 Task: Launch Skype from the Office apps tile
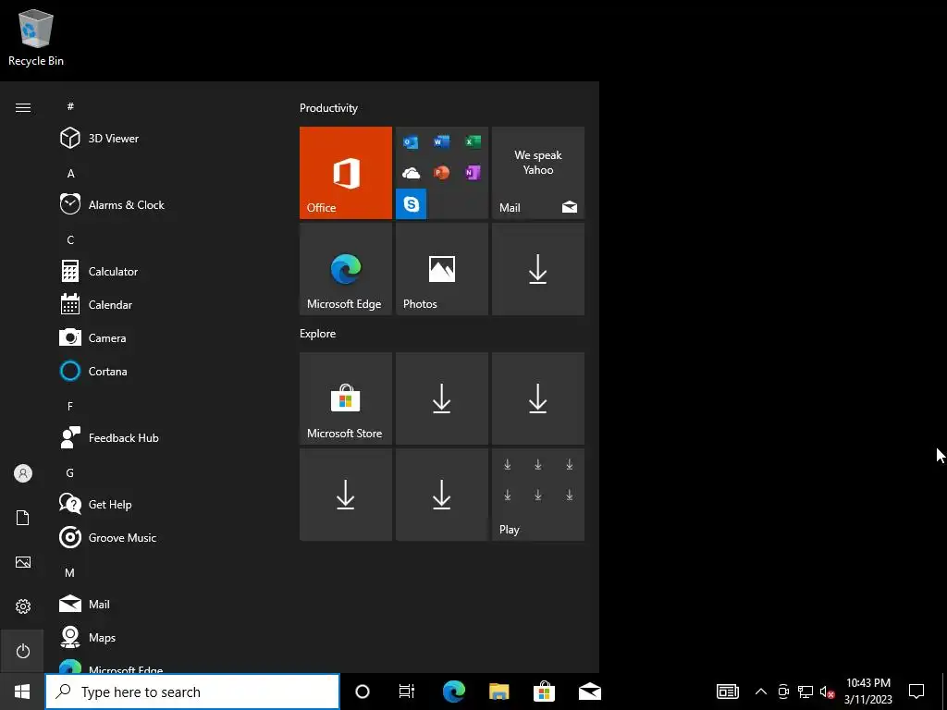411,204
